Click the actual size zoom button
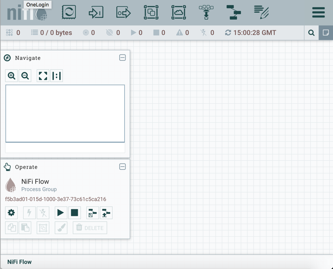 [x=56, y=76]
